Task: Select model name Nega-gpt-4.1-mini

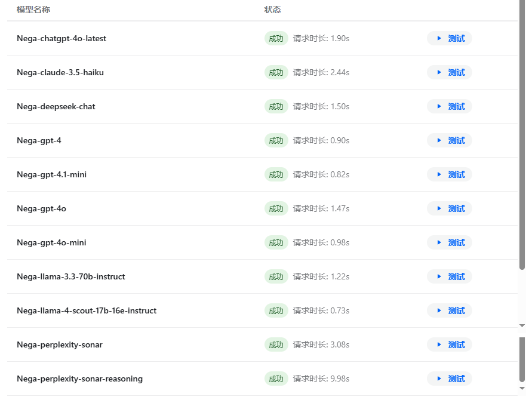Action: point(52,174)
